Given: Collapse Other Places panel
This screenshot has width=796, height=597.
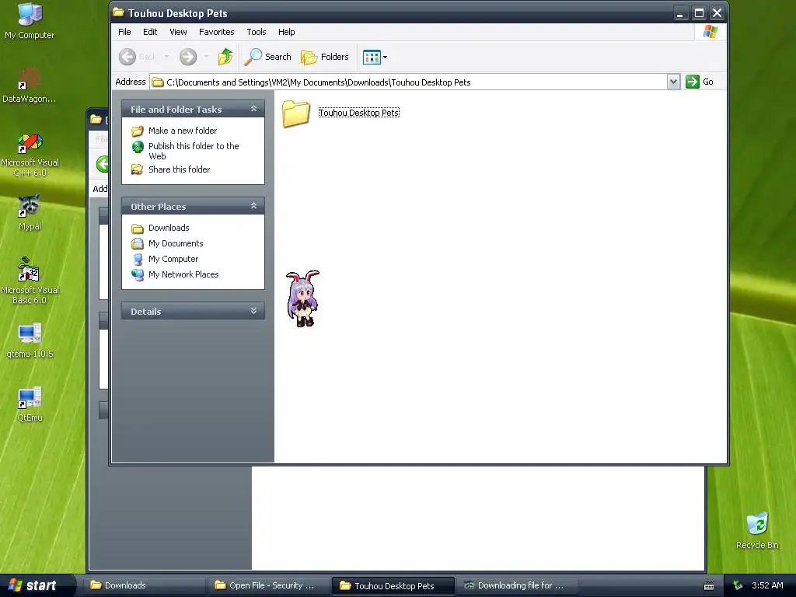Looking at the screenshot, I should click(x=253, y=205).
